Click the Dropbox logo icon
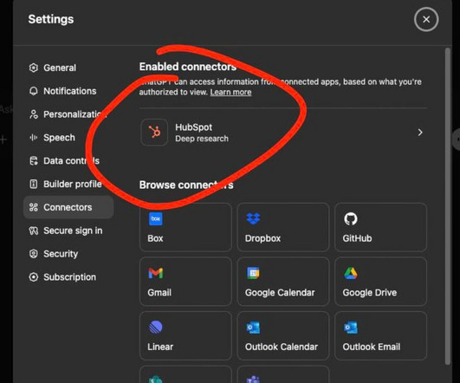Image resolution: width=460 pixels, height=383 pixels. [253, 218]
